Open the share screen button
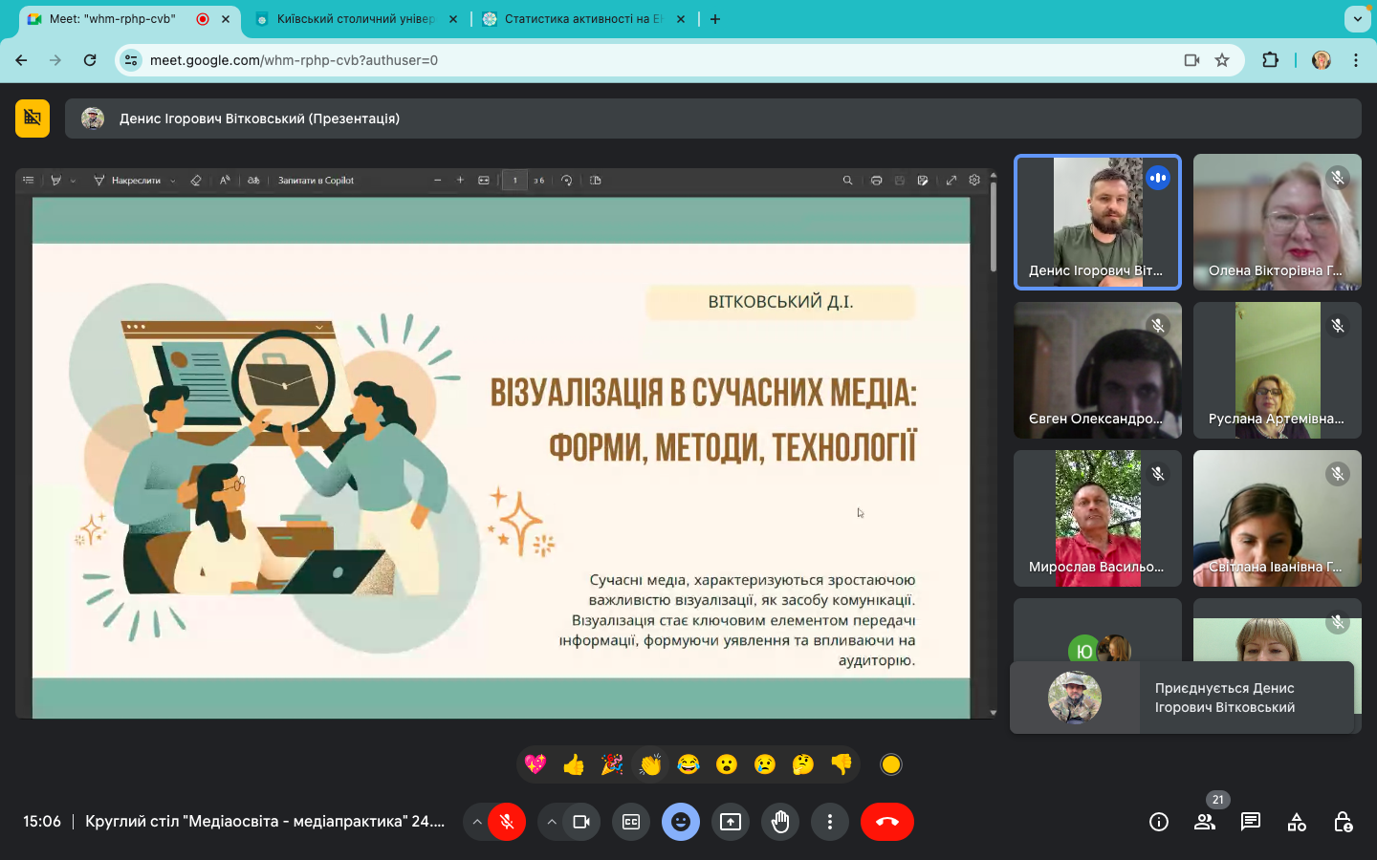 731,822
